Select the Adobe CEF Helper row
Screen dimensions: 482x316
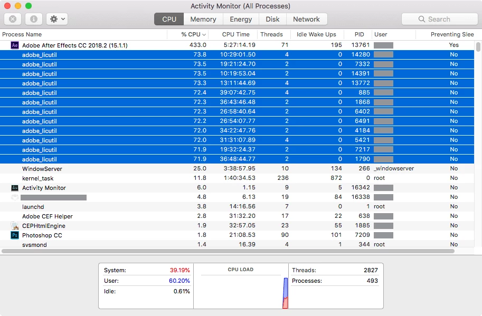237,216
